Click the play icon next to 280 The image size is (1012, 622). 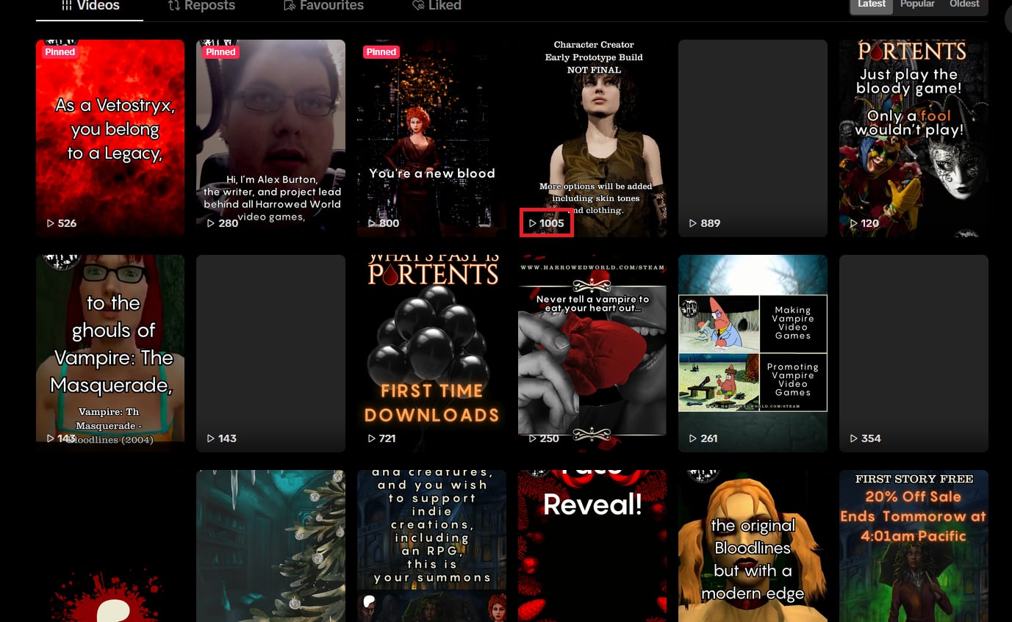coord(211,223)
